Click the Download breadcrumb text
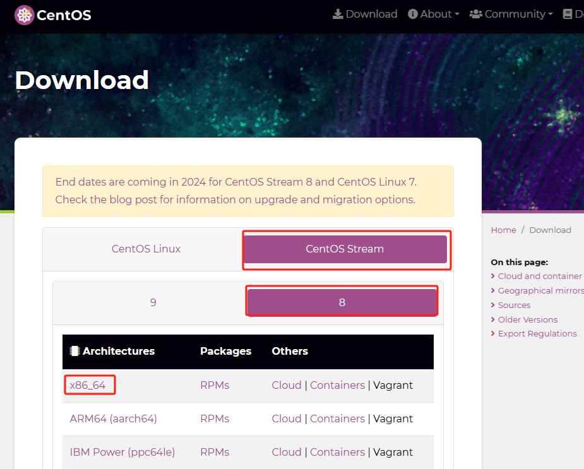 550,230
